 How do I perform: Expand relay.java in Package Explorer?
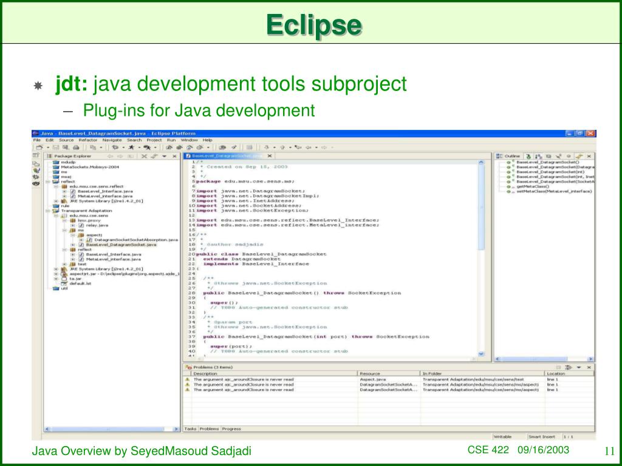tap(73, 226)
